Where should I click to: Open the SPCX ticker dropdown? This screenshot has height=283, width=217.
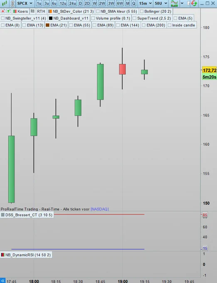pos(25,3)
